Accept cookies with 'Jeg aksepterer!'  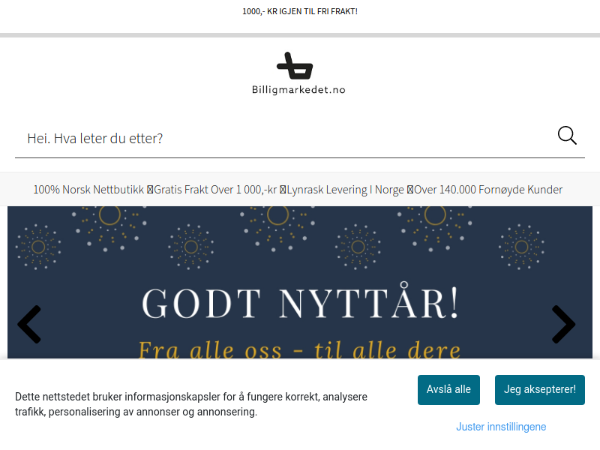tap(539, 389)
